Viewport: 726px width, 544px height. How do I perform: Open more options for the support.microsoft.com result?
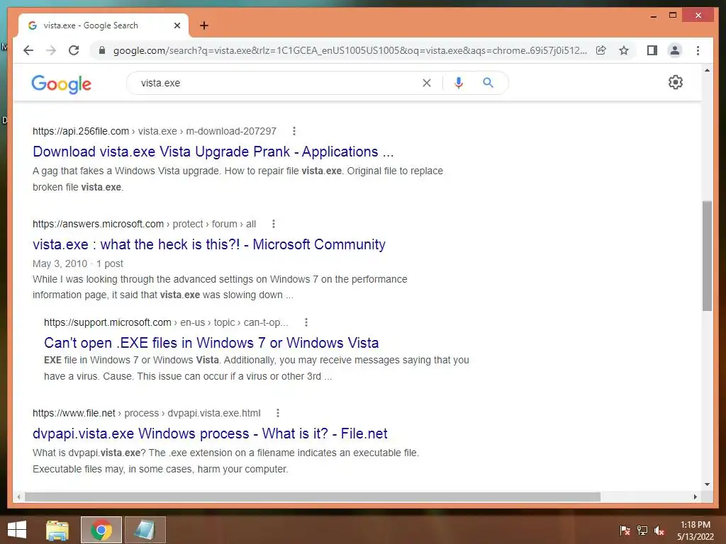[x=306, y=322]
